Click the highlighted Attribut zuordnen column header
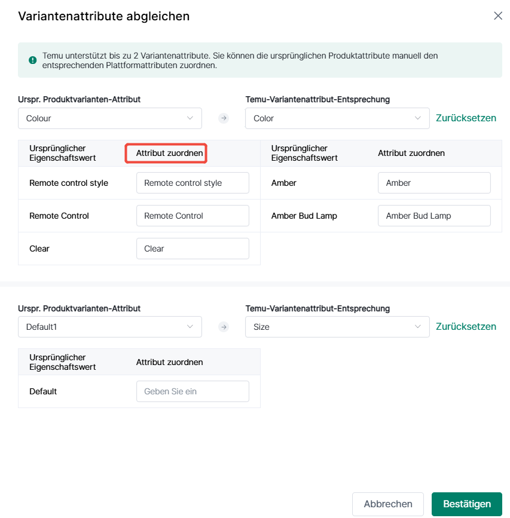Image resolution: width=510 pixels, height=518 pixels. click(170, 154)
